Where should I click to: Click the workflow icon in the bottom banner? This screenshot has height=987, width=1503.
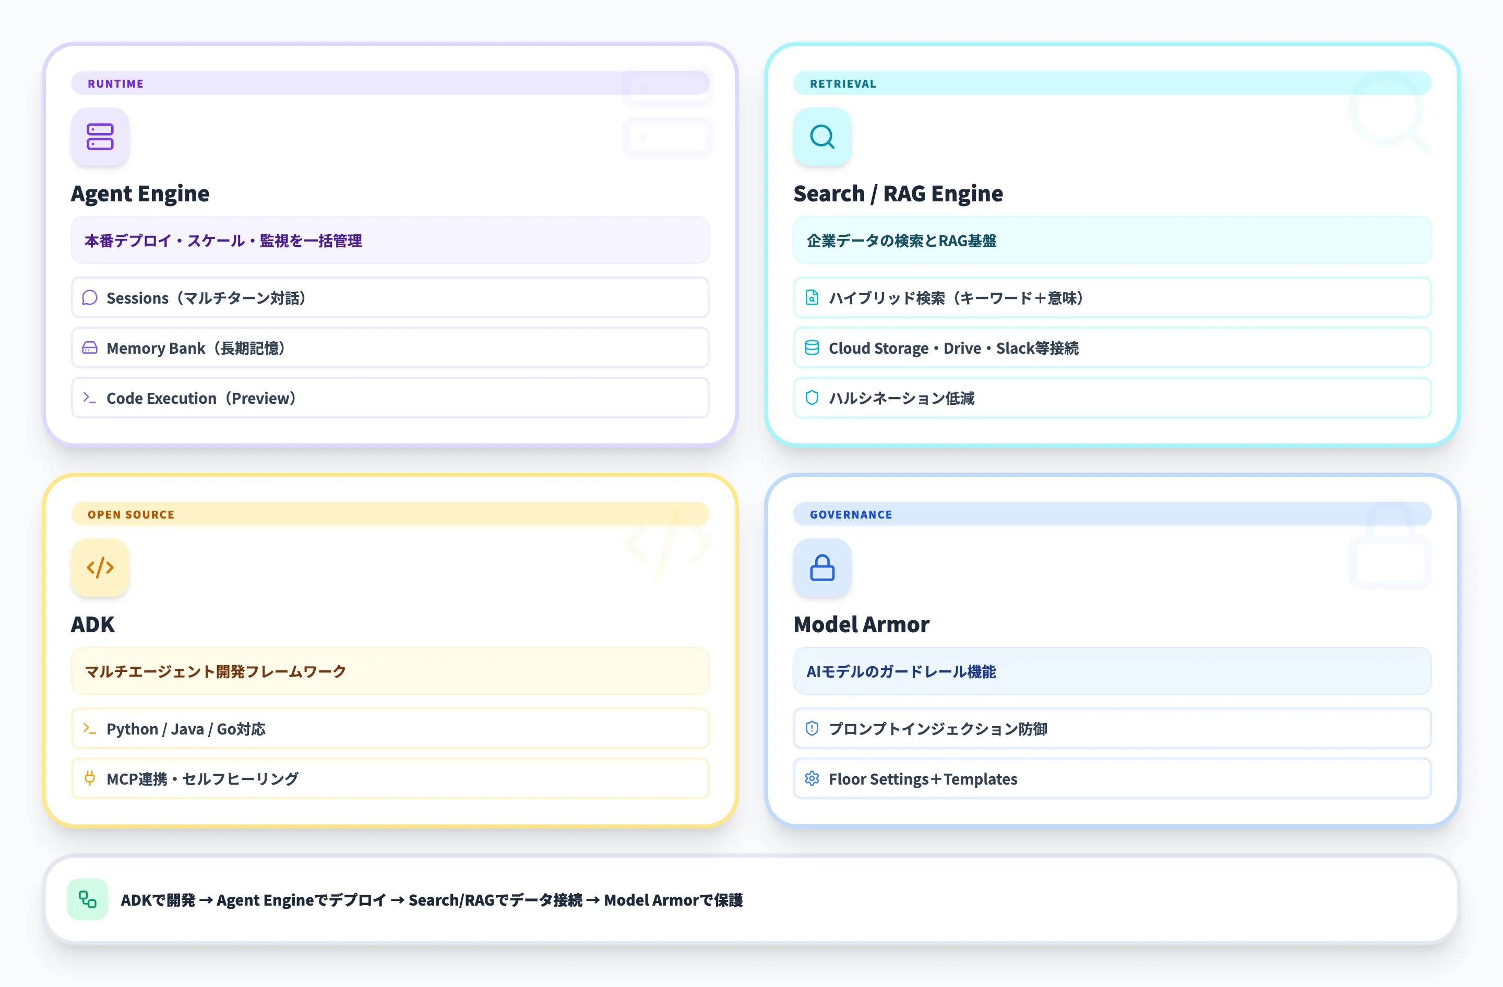point(87,900)
